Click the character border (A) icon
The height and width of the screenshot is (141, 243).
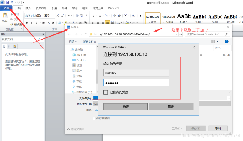click(87, 16)
